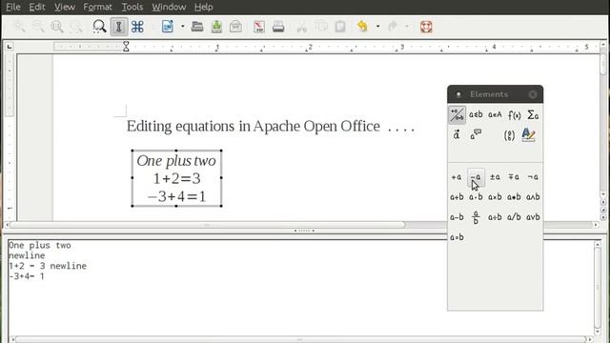
Task: Click the Cut scissors icon
Action: tap(301, 27)
